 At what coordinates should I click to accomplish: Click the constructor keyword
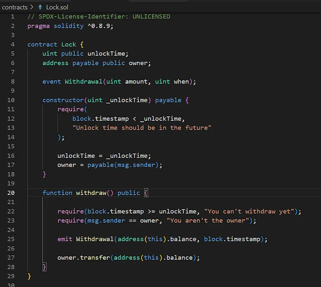tap(63, 100)
